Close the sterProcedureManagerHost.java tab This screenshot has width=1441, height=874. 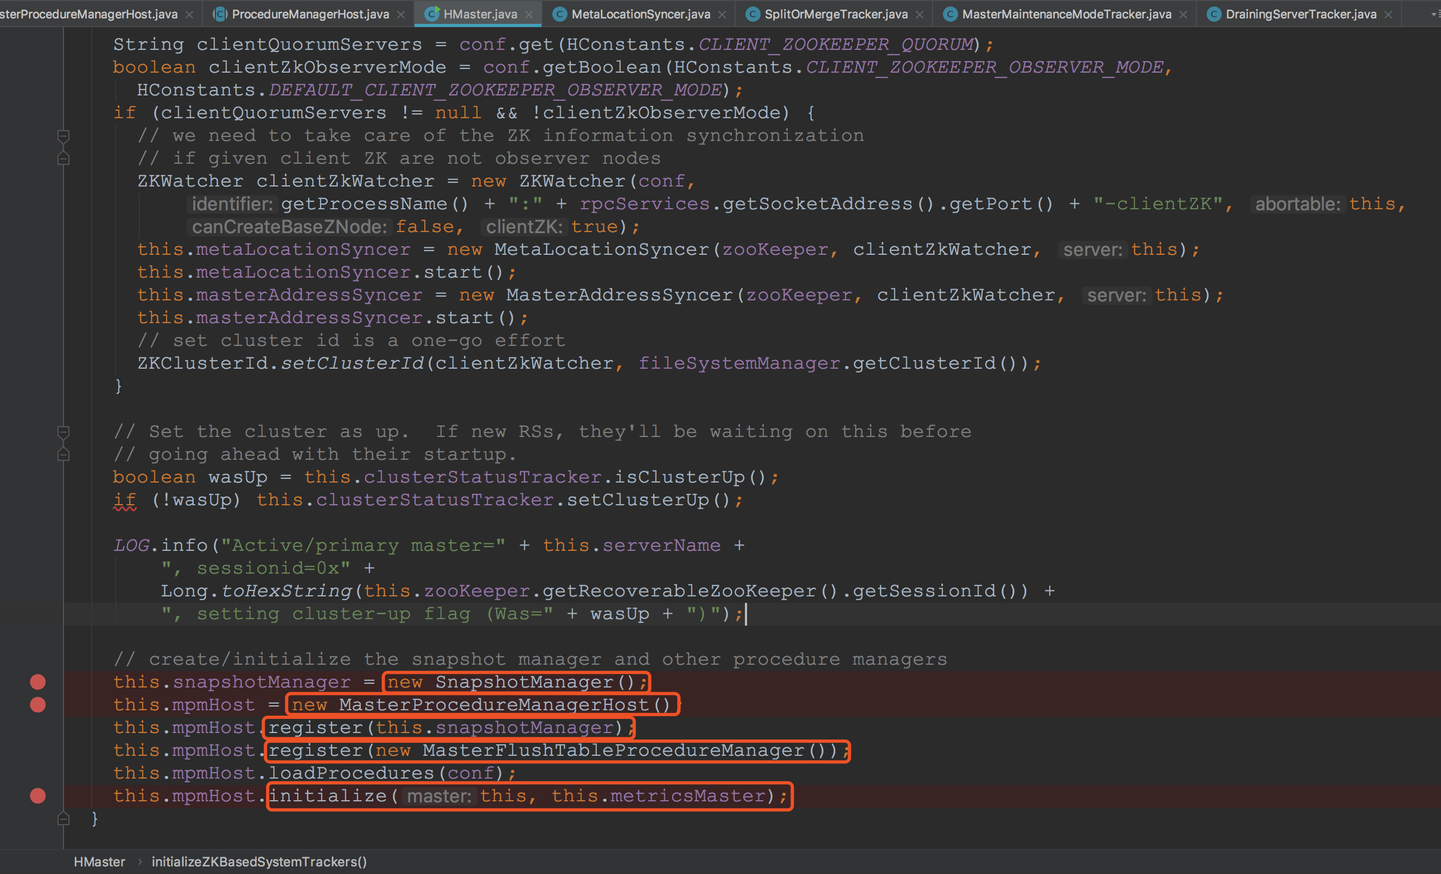tap(189, 15)
